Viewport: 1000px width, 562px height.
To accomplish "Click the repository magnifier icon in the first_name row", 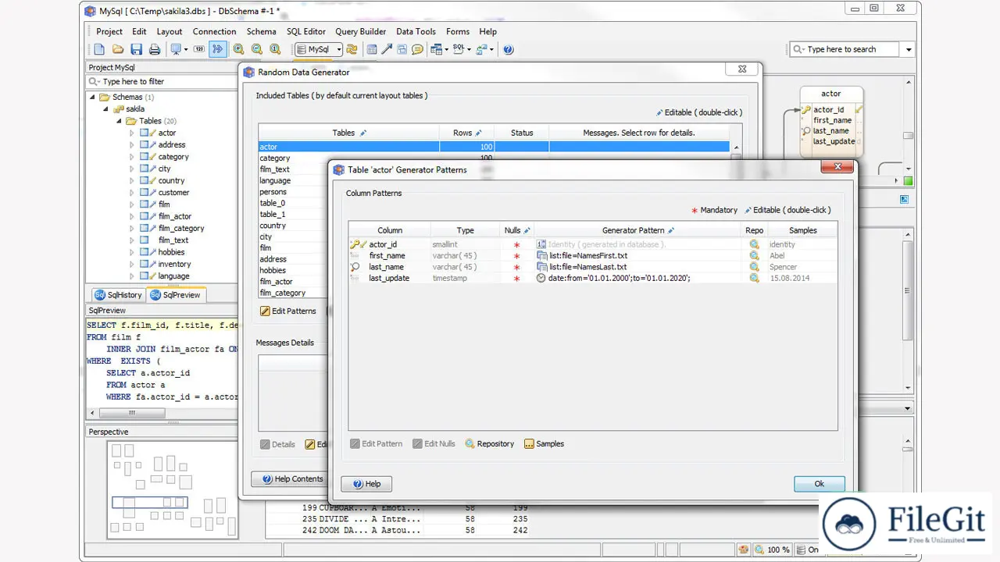I will coord(754,255).
